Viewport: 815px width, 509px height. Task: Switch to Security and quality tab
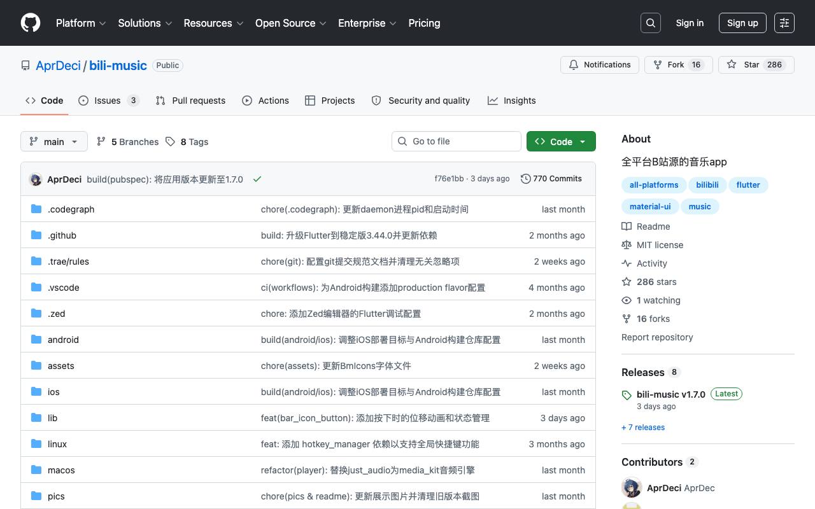pos(421,101)
